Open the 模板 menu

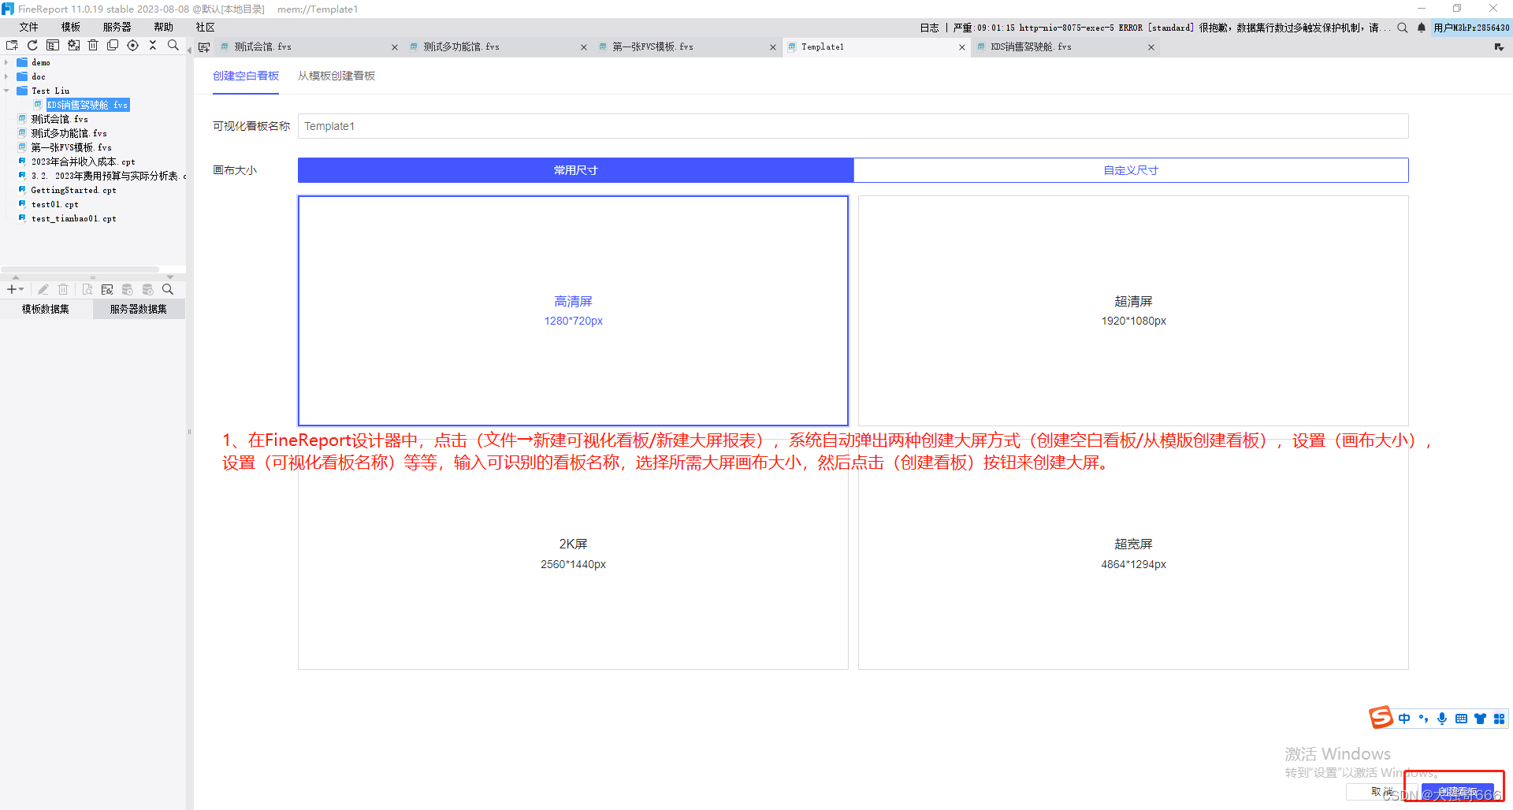click(71, 28)
